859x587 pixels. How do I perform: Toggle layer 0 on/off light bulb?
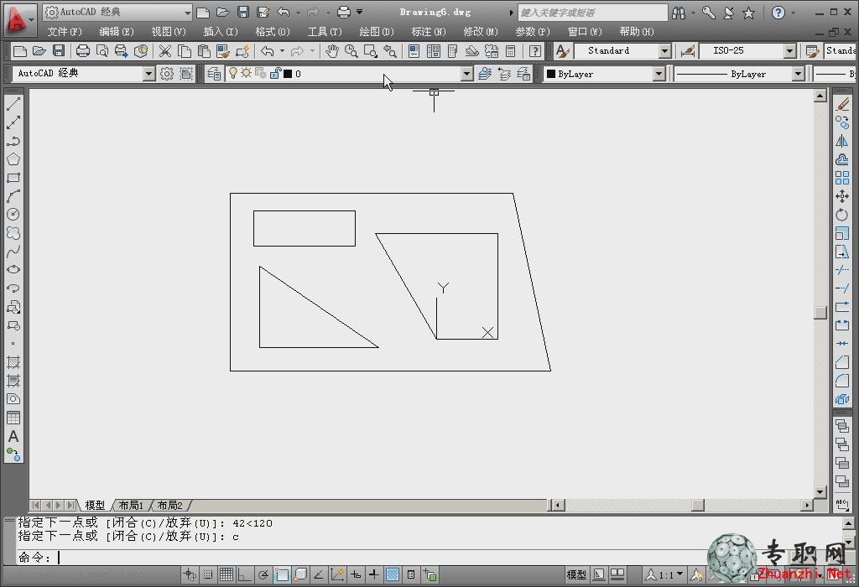[233, 73]
